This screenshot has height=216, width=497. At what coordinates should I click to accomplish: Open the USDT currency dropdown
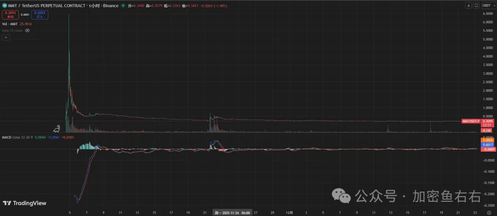point(488,6)
